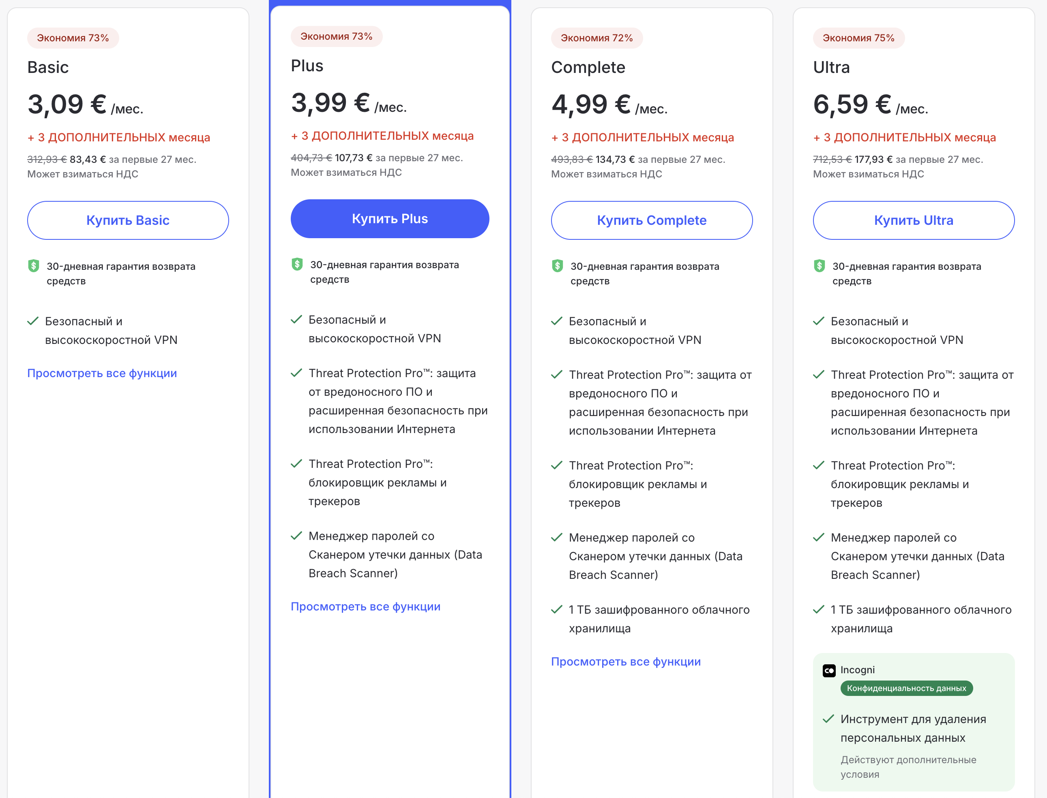The image size is (1047, 798).
Task: Click the money-back shield icon in Plus card
Action: tap(297, 264)
